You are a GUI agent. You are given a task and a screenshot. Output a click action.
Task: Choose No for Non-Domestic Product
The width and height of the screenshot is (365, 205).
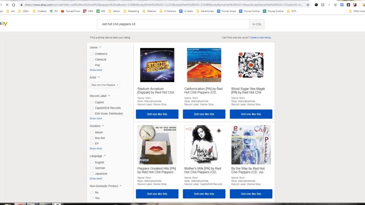[x=92, y=192]
